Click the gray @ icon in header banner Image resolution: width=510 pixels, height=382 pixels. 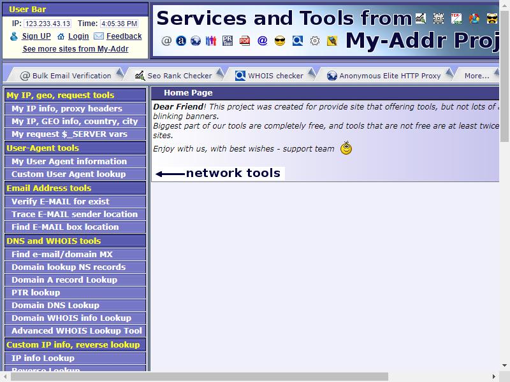pyautogui.click(x=166, y=41)
